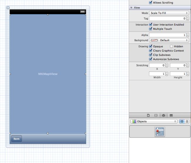Click the Stretching Height value field

(x=178, y=74)
